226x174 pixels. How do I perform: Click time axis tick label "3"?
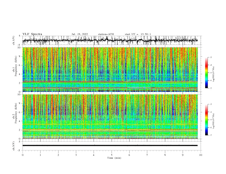pyautogui.click(x=76, y=155)
